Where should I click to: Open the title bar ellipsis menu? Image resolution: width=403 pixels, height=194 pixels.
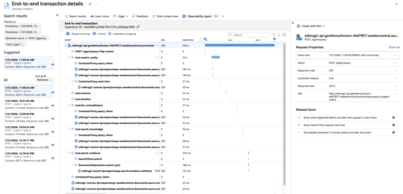point(97,4)
